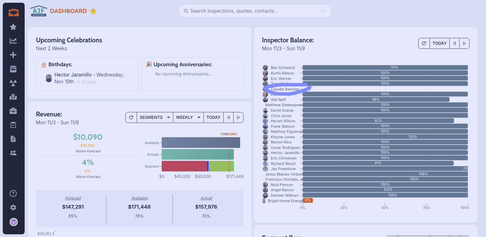The width and height of the screenshot is (486, 237).
Task: Open the calendar icon in sidebar
Action: pyautogui.click(x=13, y=69)
